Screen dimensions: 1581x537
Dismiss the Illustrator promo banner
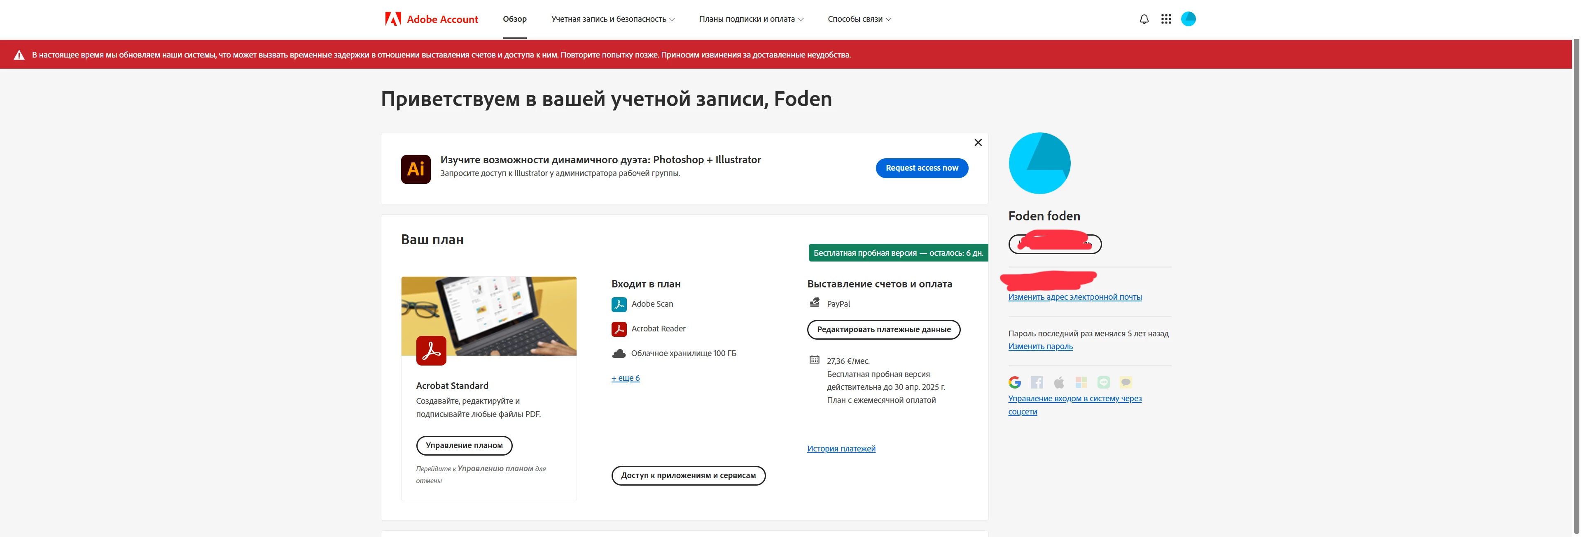coord(978,143)
